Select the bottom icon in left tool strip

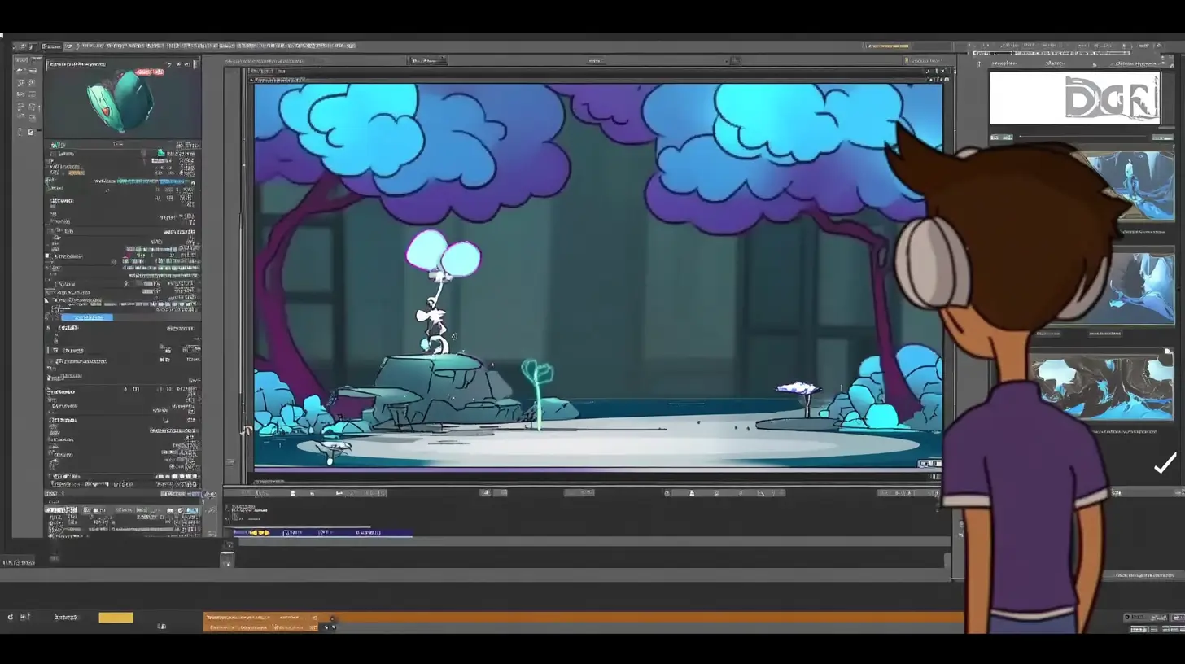coord(31,132)
